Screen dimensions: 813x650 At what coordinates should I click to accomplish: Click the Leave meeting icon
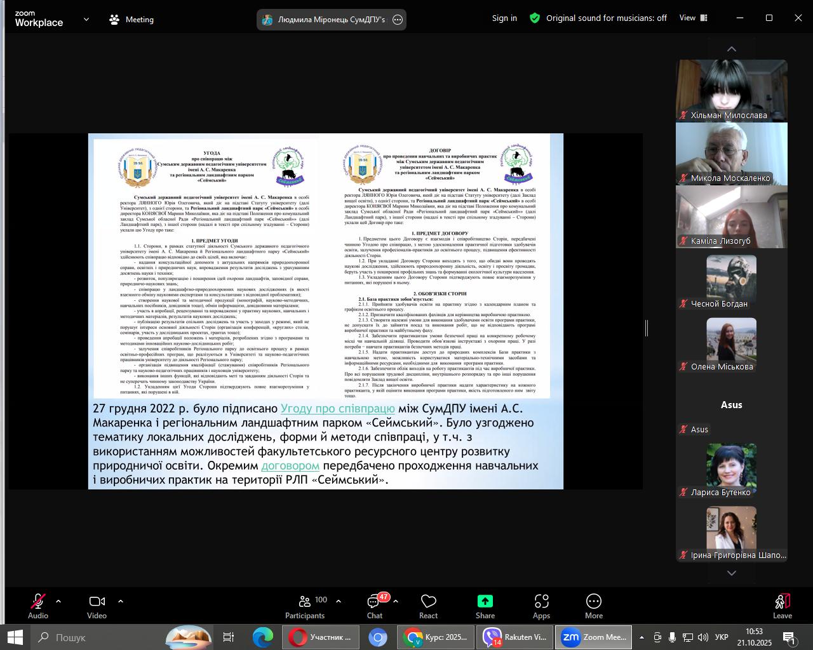tap(782, 606)
